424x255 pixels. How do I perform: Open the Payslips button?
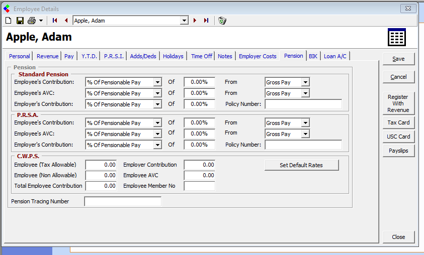point(398,151)
